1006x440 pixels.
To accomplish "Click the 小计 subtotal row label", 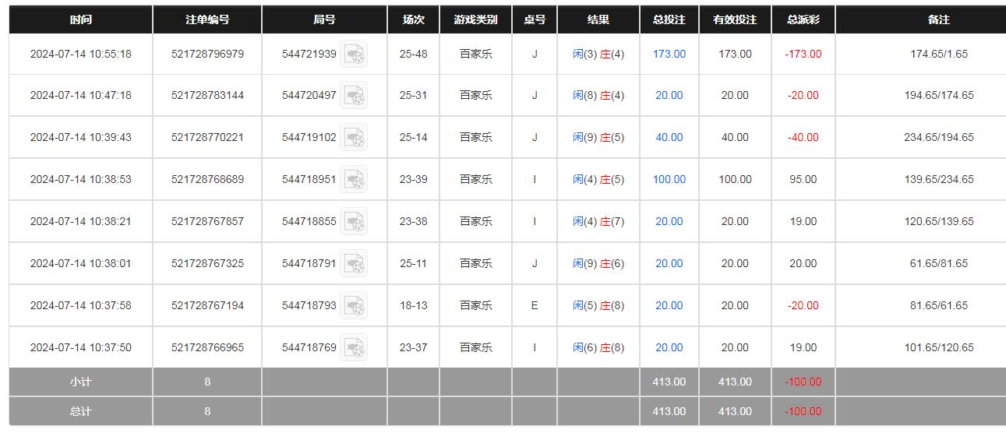I will [80, 382].
